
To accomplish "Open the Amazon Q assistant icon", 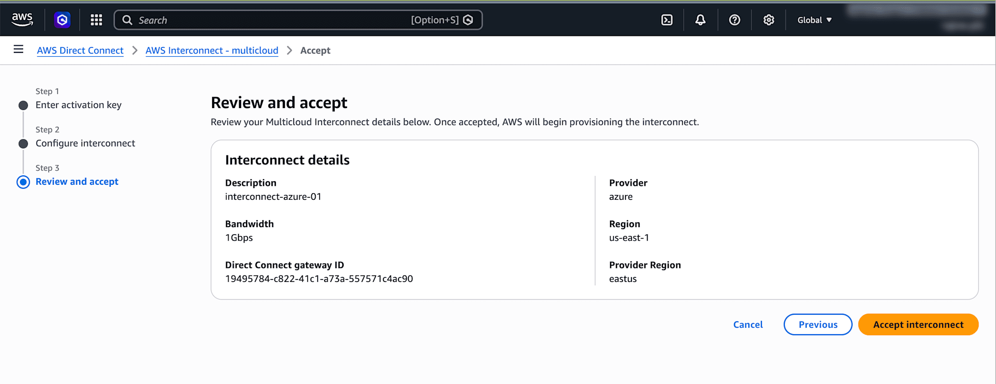I will click(x=62, y=20).
